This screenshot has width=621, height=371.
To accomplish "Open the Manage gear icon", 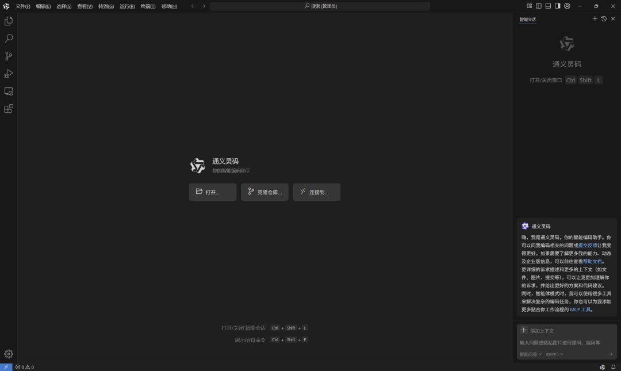I will 8,354.
